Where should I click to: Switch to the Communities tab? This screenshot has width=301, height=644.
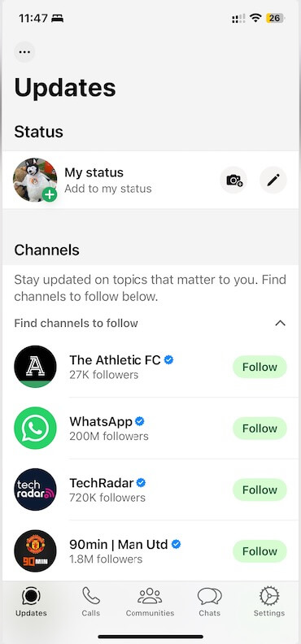click(x=150, y=602)
